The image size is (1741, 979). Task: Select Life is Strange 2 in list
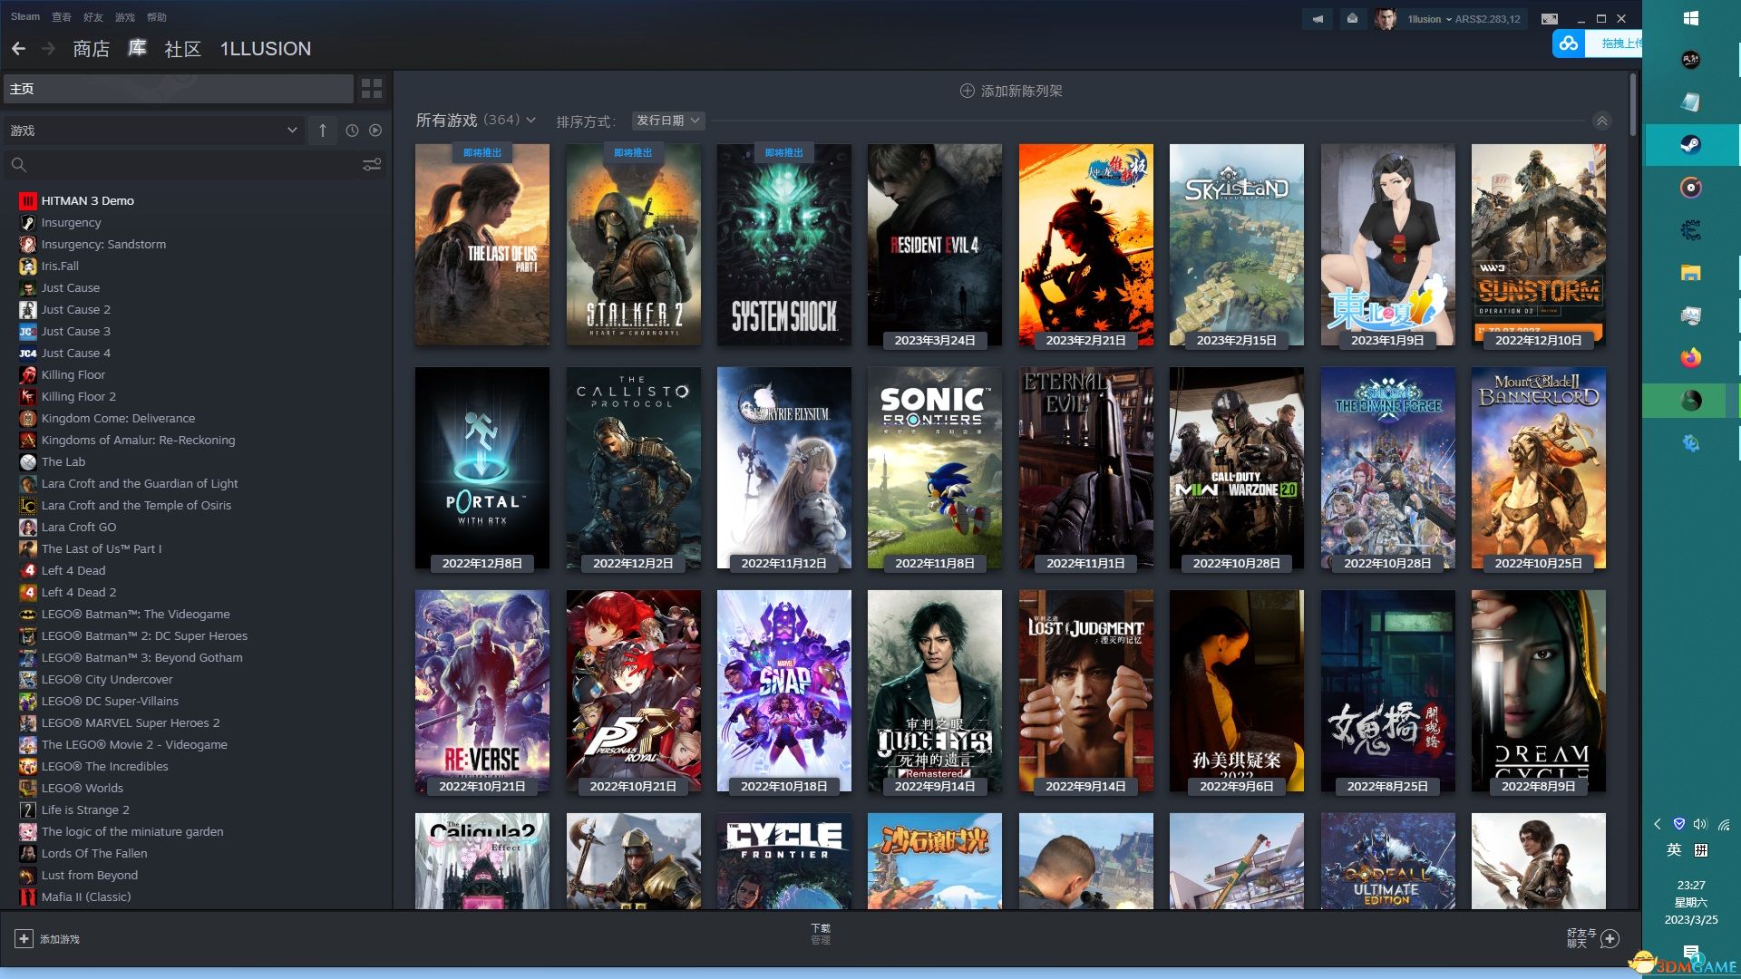(85, 809)
